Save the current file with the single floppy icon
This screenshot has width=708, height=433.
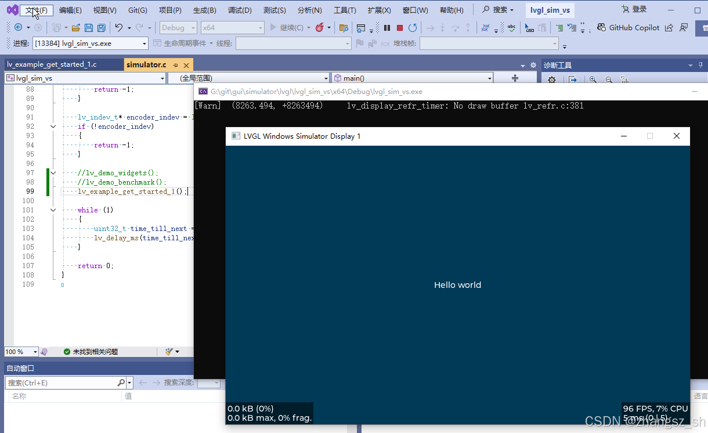click(89, 28)
